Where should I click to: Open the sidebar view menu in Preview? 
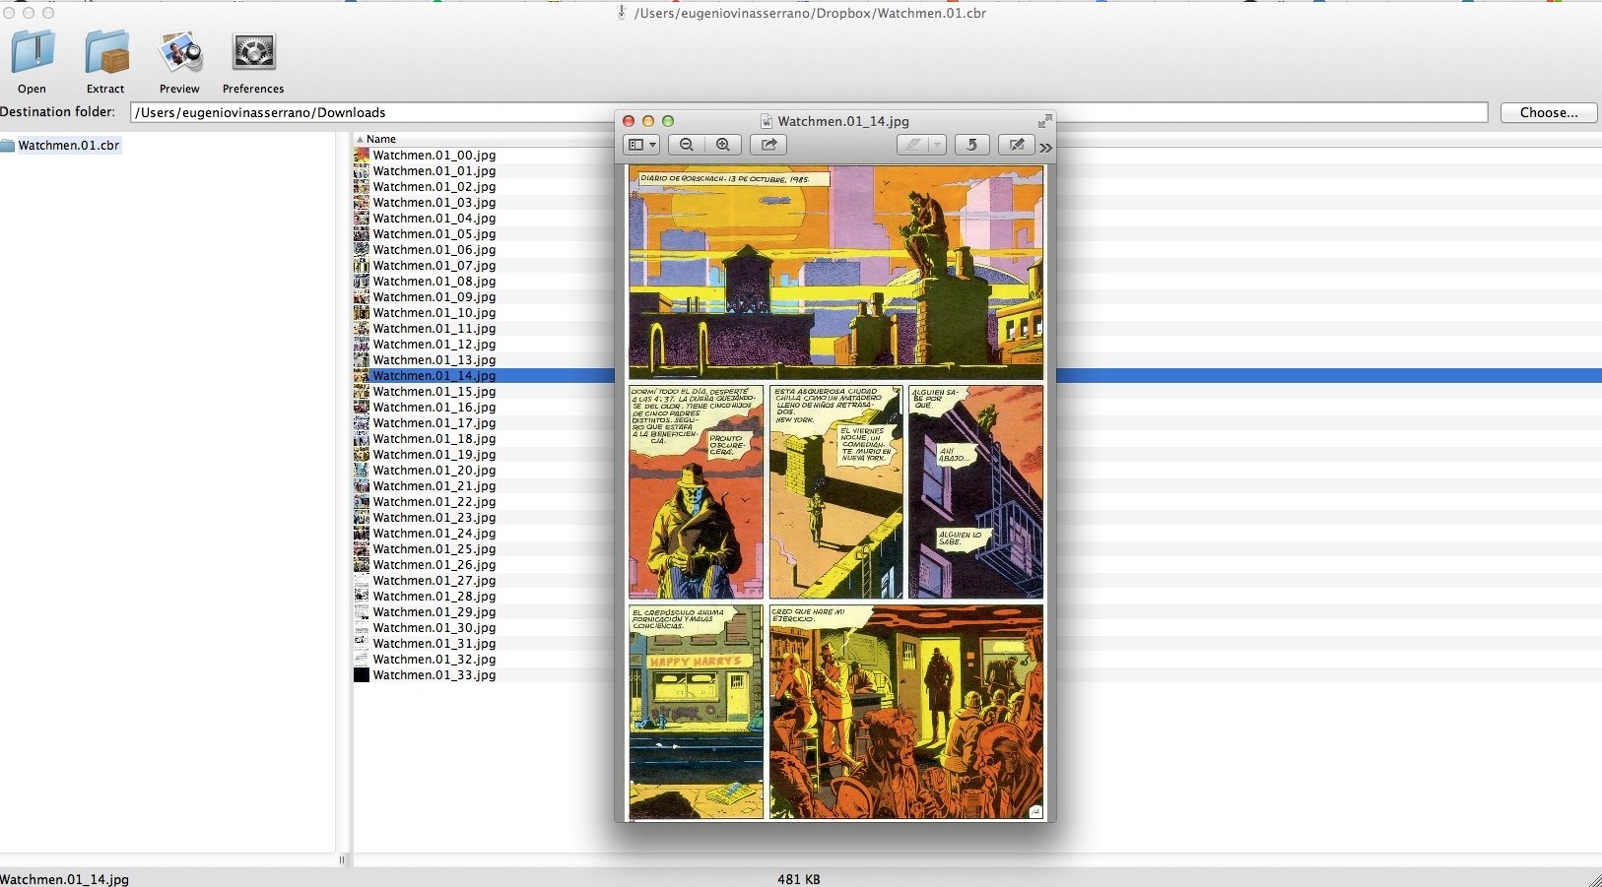point(642,145)
